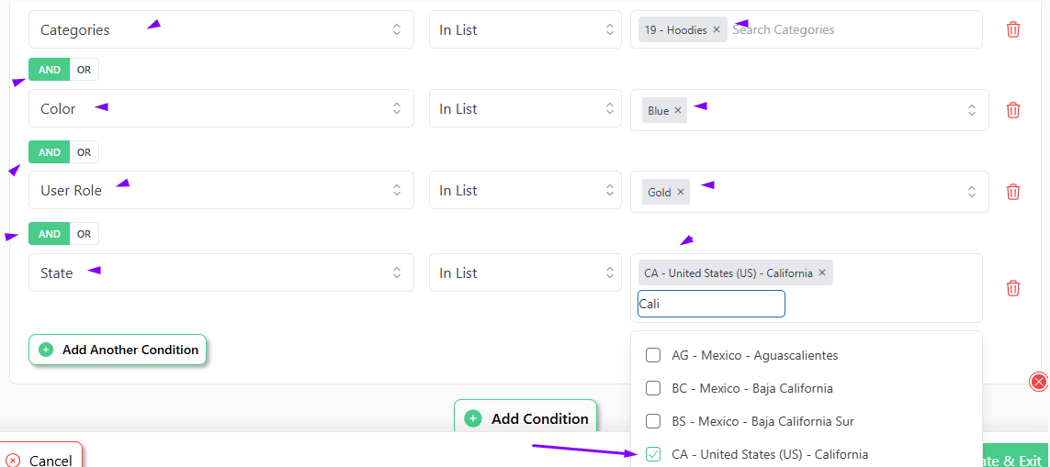Image resolution: width=1050 pixels, height=467 pixels.
Task: Click the Add Condition button
Action: (526, 418)
